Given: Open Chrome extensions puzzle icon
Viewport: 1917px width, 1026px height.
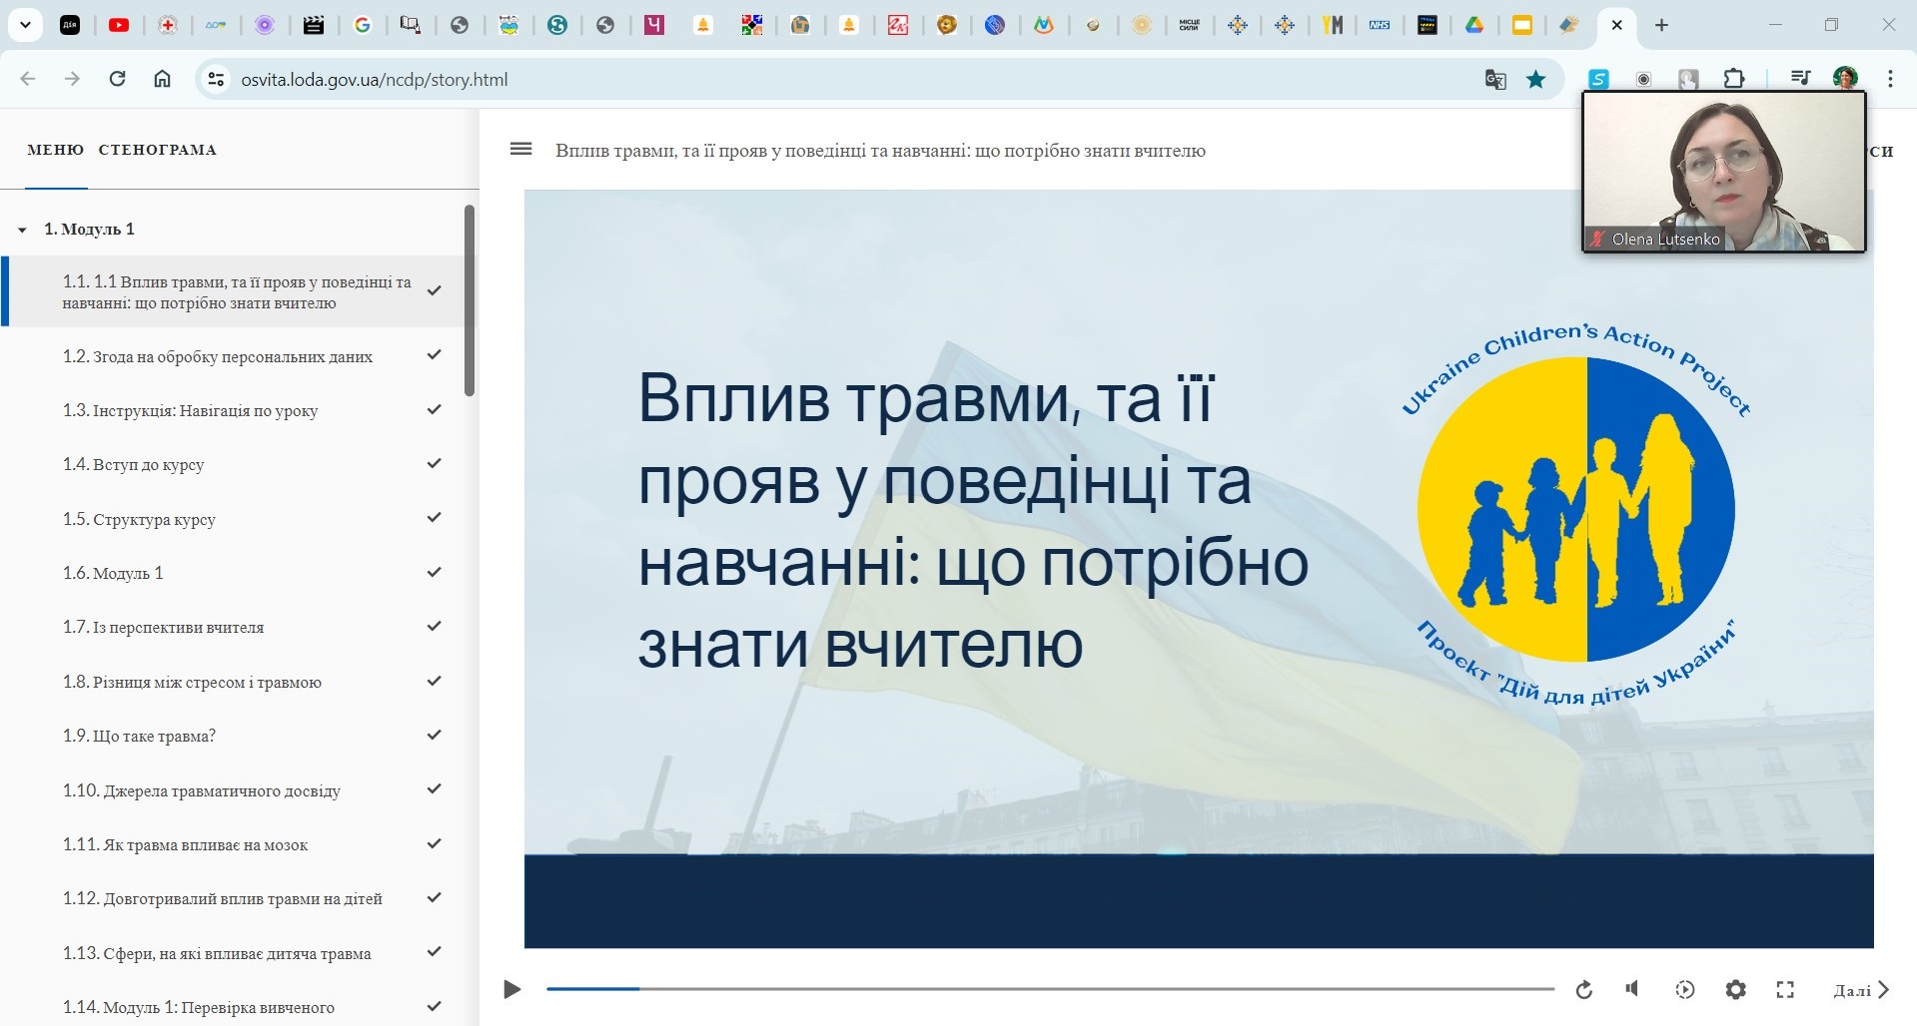Looking at the screenshot, I should tap(1734, 79).
